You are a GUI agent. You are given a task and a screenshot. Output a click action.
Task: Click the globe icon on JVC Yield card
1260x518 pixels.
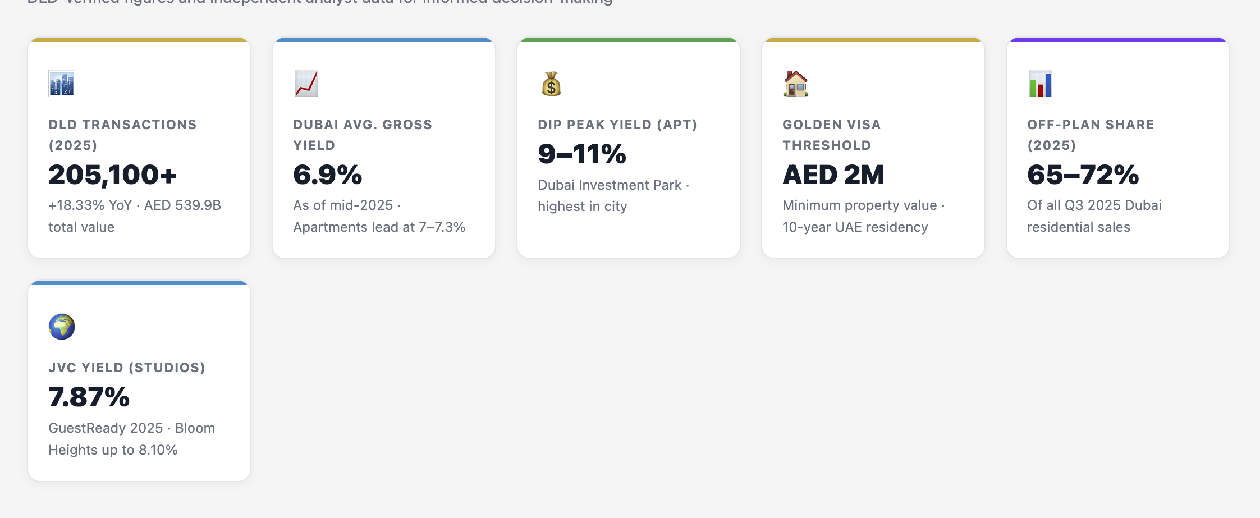coord(62,327)
